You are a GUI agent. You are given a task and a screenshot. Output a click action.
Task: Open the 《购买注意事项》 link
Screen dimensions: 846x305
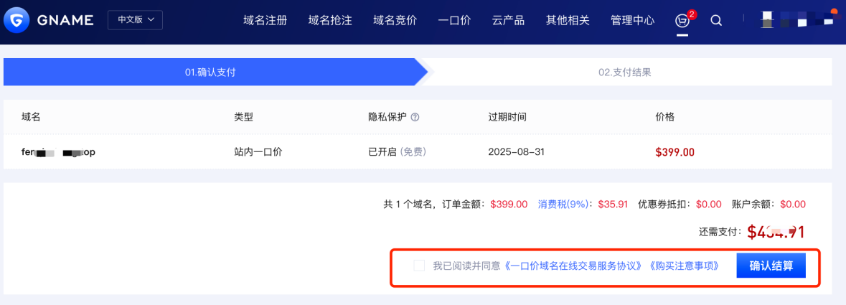(x=684, y=266)
